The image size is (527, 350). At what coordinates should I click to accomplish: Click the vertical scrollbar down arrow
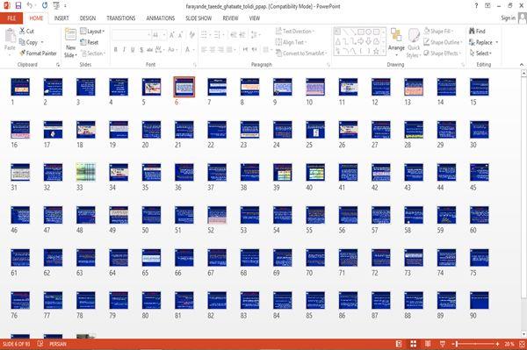point(523,334)
